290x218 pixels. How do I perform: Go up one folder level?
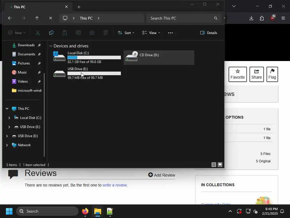37,18
